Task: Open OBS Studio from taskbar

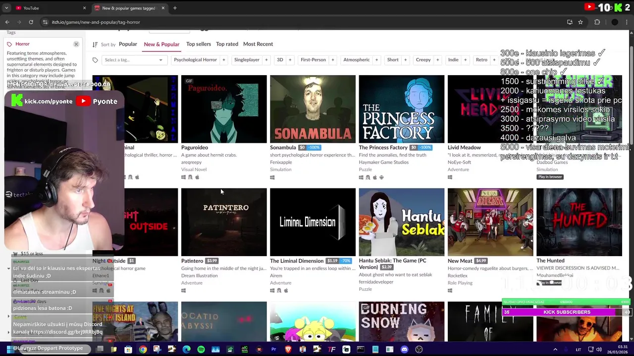Action: 419,350
